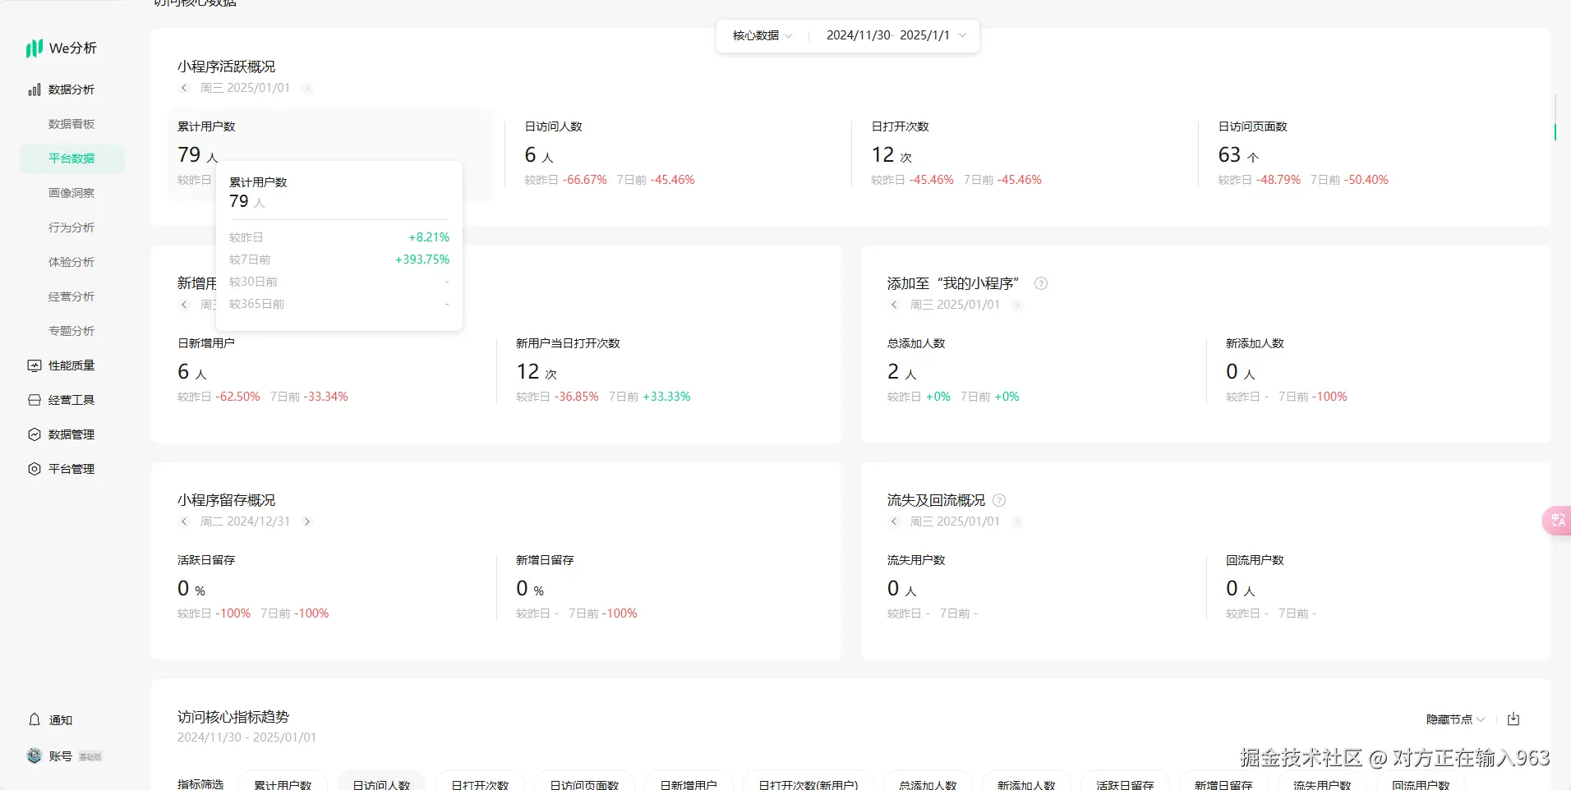Click the 回流用户数 label in 流失及回流概况
This screenshot has width=1571, height=790.
[1255, 560]
